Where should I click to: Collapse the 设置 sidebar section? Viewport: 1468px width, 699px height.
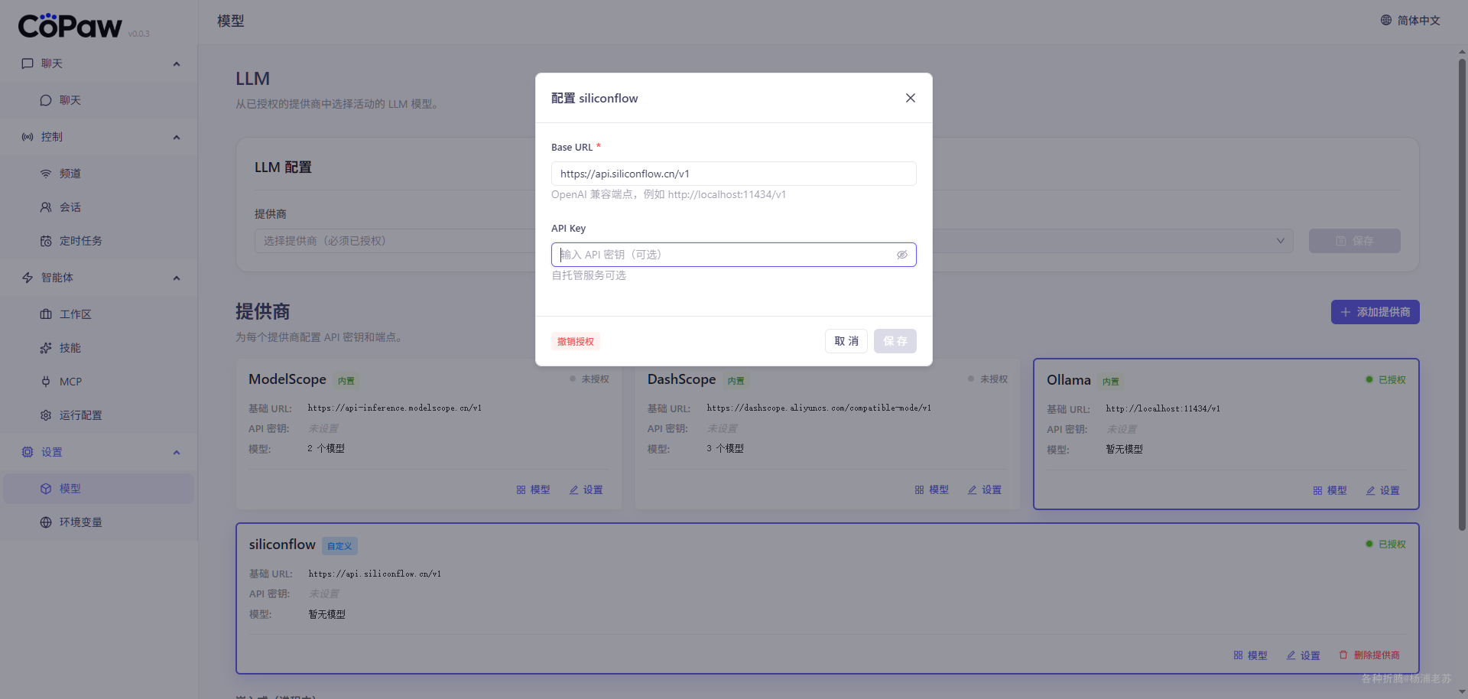coord(177,452)
